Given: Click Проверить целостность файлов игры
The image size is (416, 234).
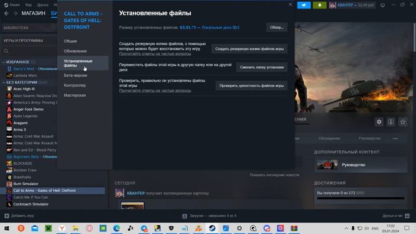Looking at the screenshot, I should click(252, 86).
